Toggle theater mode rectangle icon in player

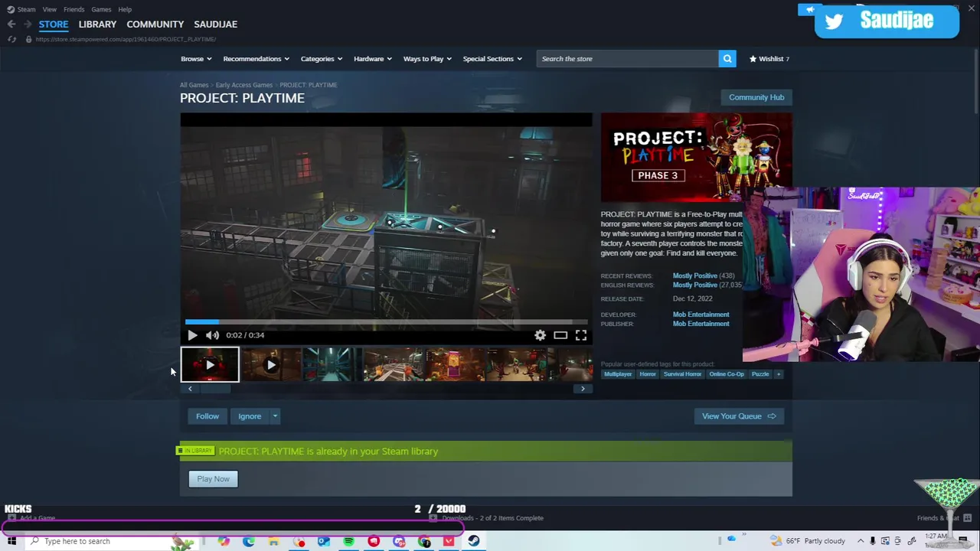[560, 335]
